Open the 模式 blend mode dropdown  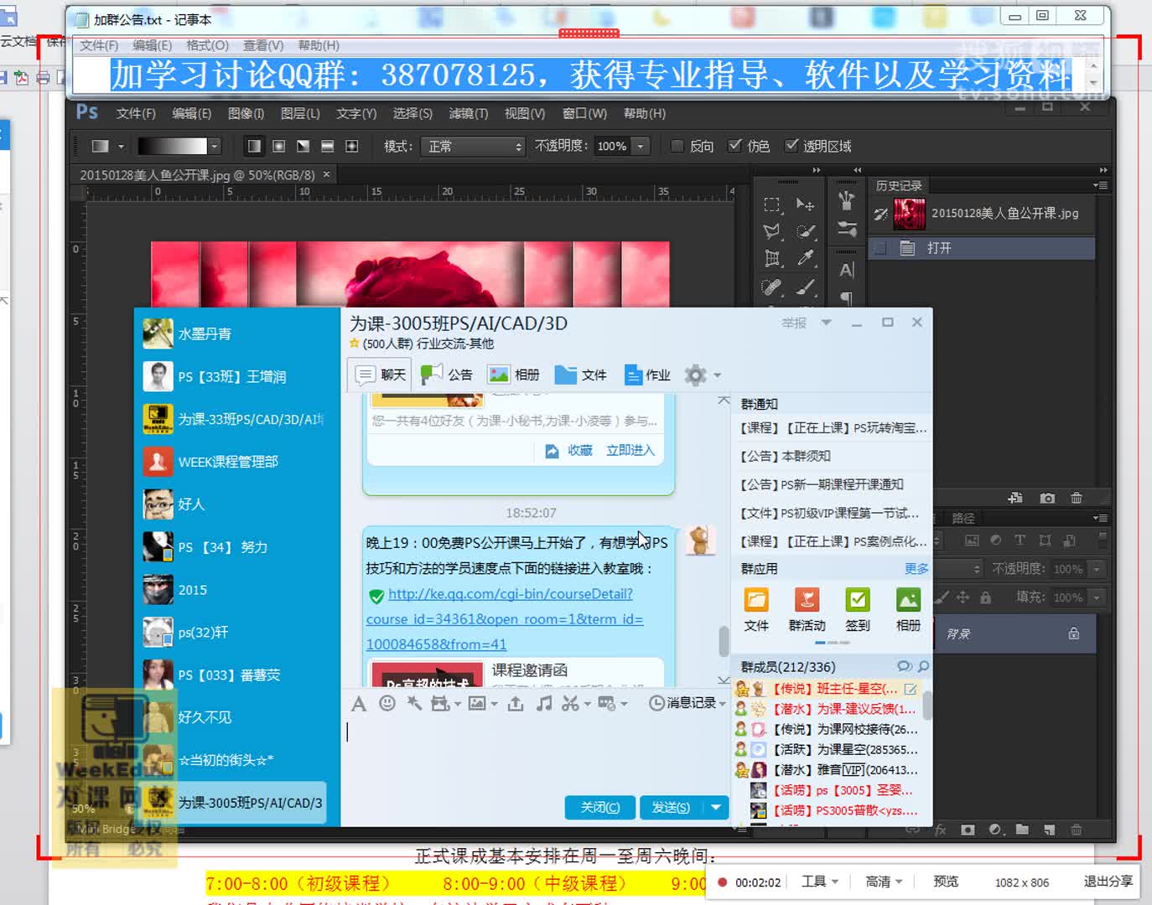click(473, 146)
